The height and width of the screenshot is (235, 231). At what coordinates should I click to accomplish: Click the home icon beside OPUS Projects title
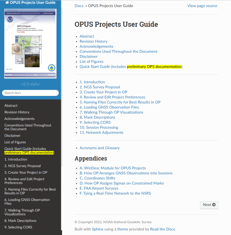(x=7, y=3)
